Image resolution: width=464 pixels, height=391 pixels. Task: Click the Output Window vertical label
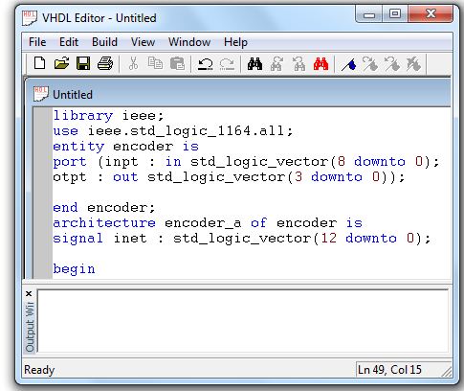coord(30,327)
